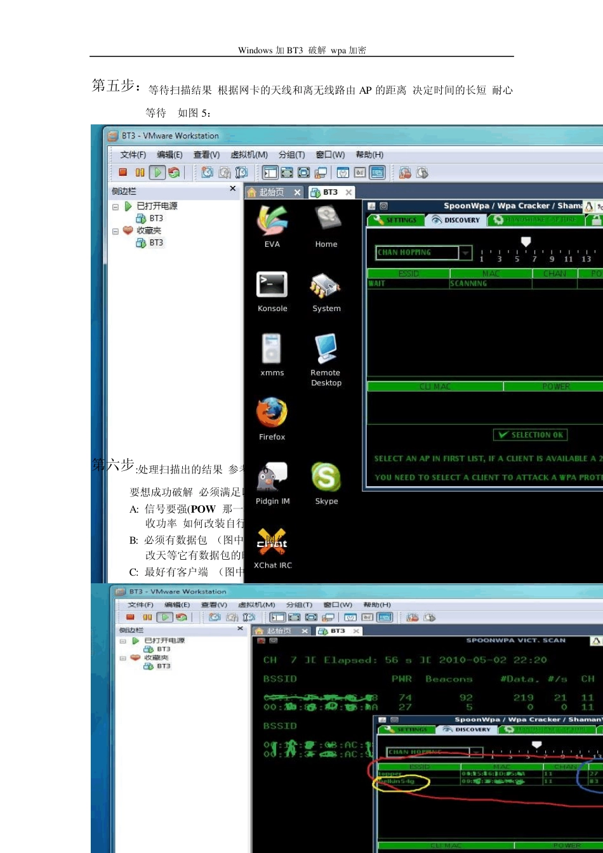
Task: Open the 查看(V) menu in the upper VMware window
Action: [x=206, y=155]
